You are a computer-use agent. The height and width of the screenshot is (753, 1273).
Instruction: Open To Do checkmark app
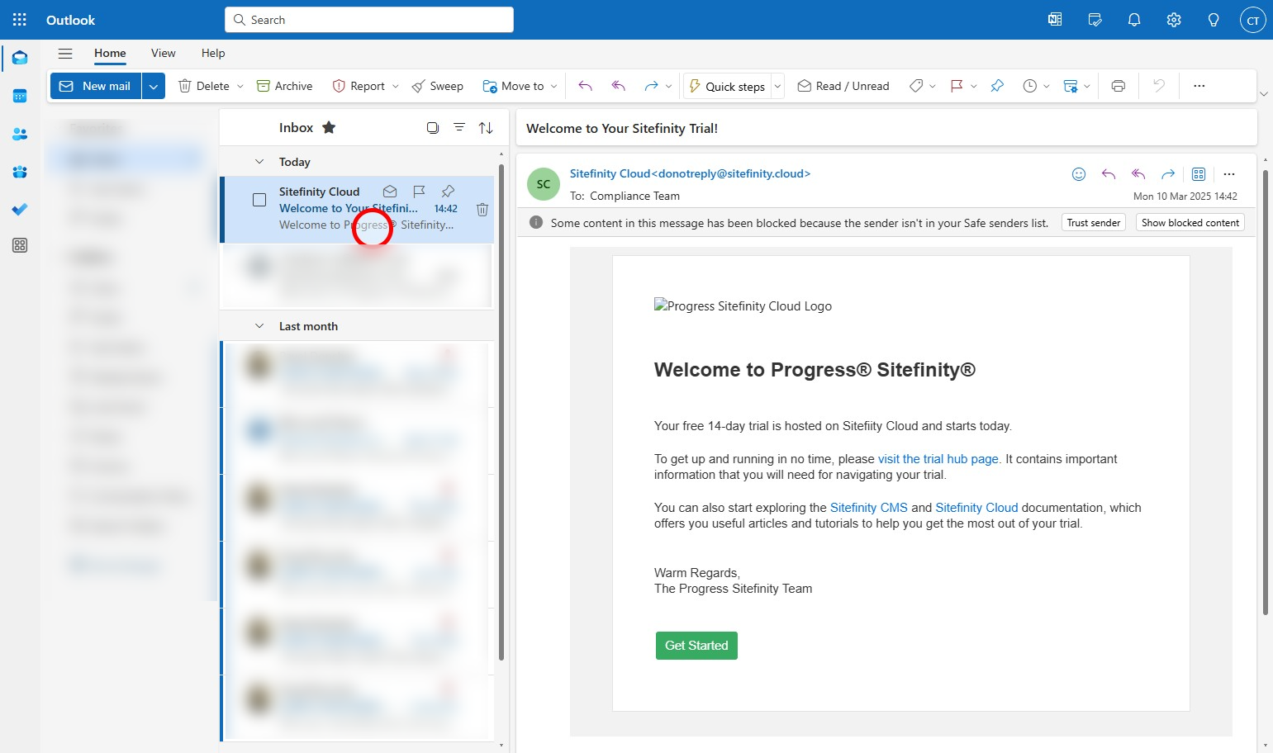coord(20,209)
